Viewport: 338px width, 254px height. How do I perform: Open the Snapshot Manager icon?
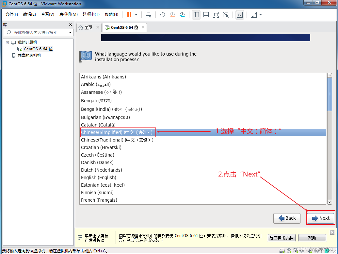[182, 15]
